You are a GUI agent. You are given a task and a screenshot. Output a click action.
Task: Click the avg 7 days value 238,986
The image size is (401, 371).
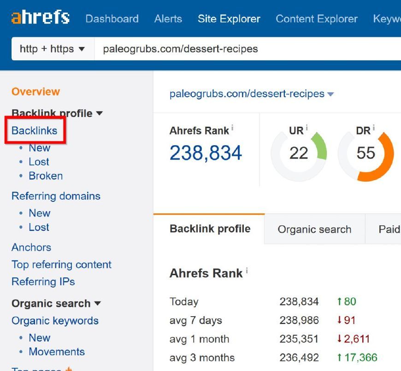pyautogui.click(x=299, y=320)
